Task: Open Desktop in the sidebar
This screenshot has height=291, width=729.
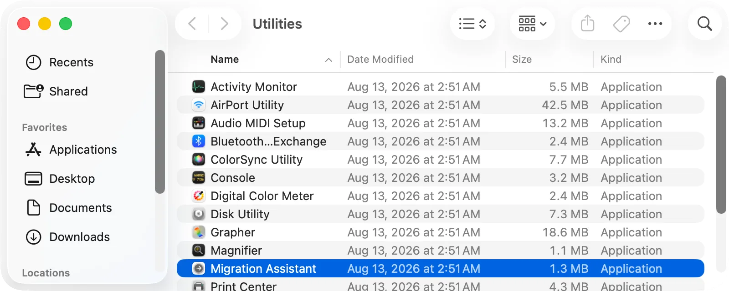Action: coord(72,179)
